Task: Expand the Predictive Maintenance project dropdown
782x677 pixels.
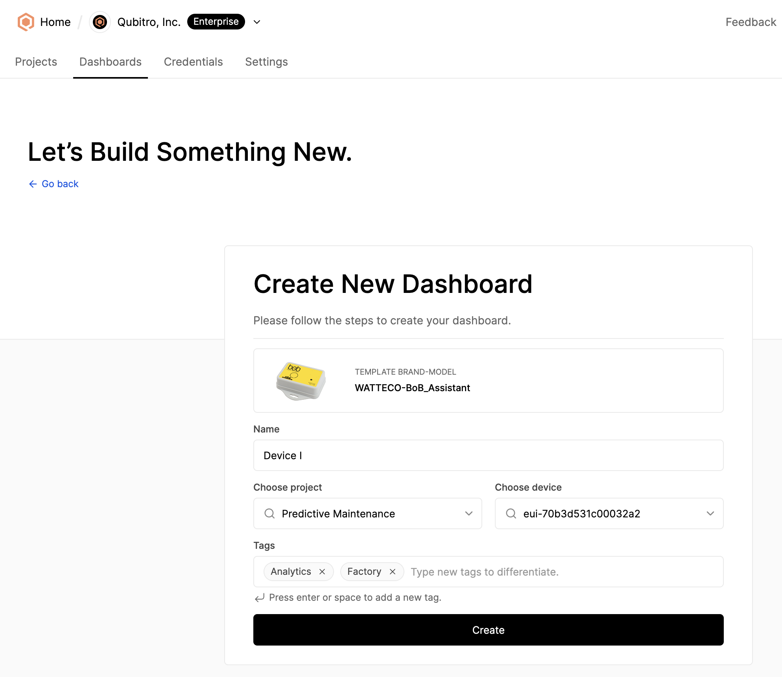Action: pyautogui.click(x=468, y=513)
